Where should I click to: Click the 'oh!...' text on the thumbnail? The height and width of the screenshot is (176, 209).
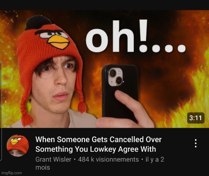click(x=135, y=37)
